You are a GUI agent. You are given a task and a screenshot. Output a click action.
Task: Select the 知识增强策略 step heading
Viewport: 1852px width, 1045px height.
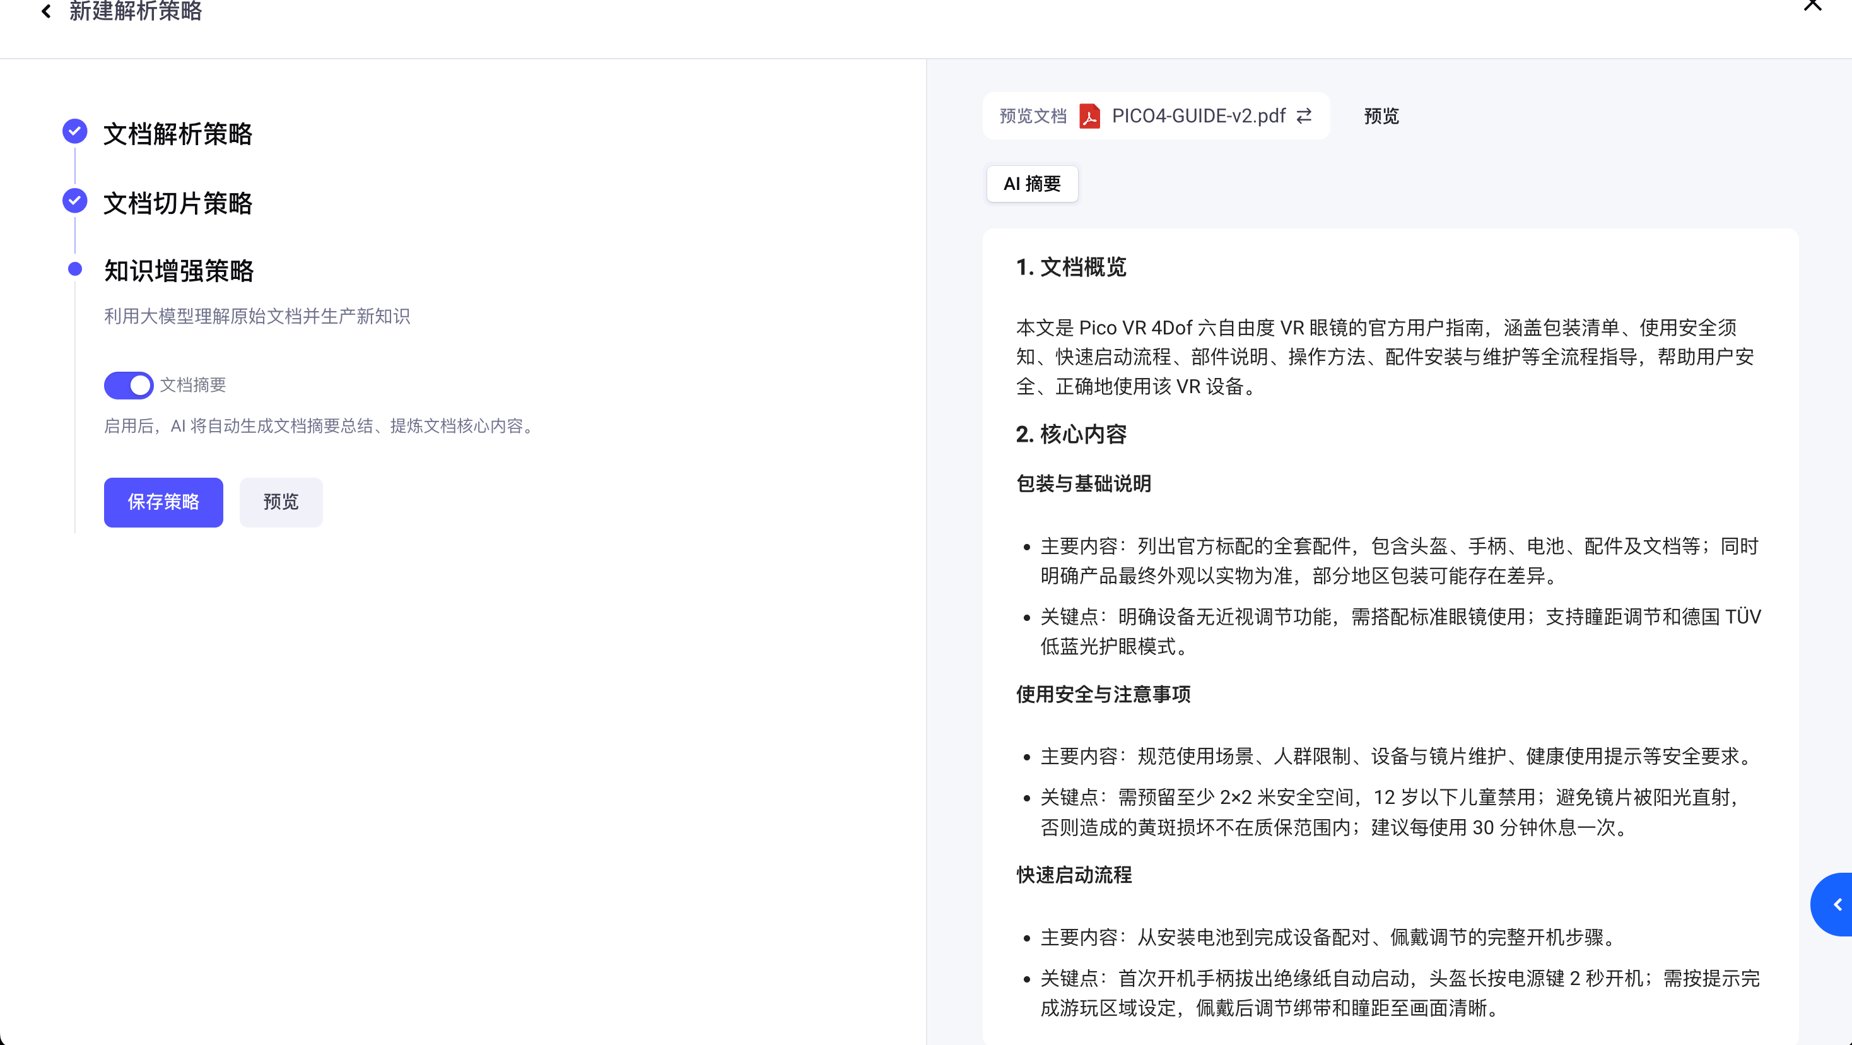[179, 271]
